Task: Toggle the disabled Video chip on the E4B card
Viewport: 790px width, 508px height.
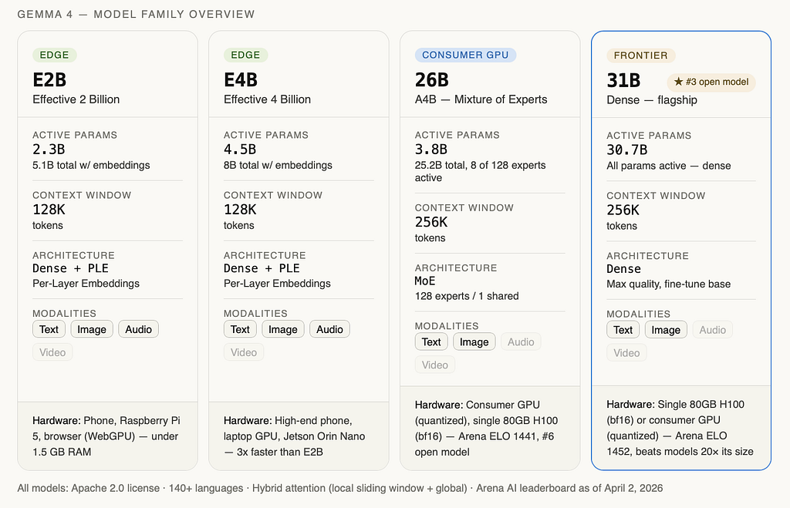Action: point(244,352)
